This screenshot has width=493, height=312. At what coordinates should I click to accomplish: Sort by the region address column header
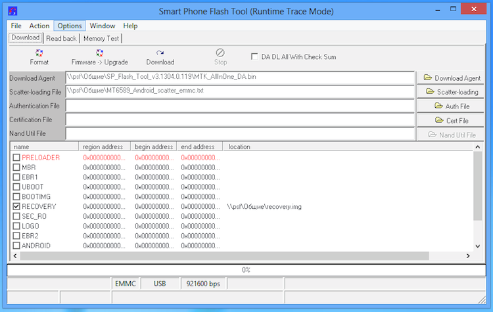click(x=105, y=146)
